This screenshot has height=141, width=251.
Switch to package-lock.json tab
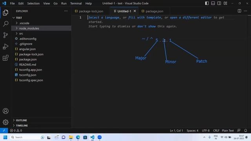pos(91,11)
